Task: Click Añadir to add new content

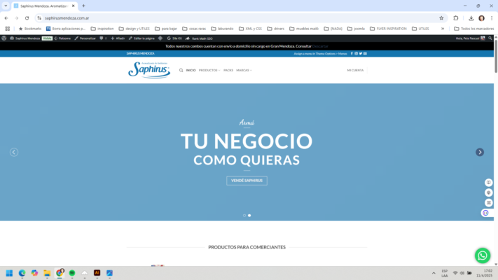Action: coord(118,38)
